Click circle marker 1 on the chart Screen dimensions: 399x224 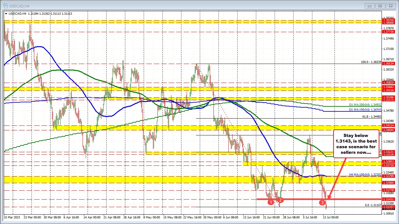click(x=271, y=202)
